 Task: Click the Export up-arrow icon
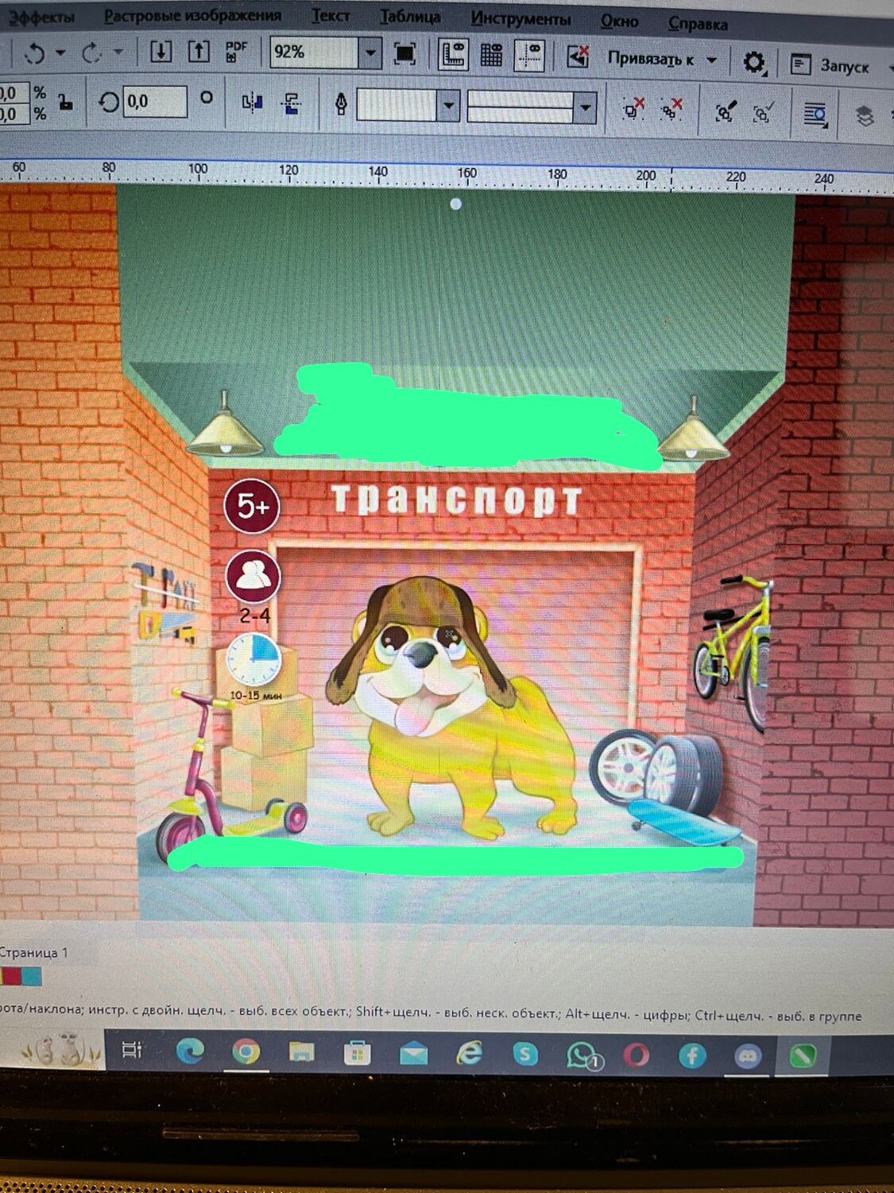coord(199,52)
